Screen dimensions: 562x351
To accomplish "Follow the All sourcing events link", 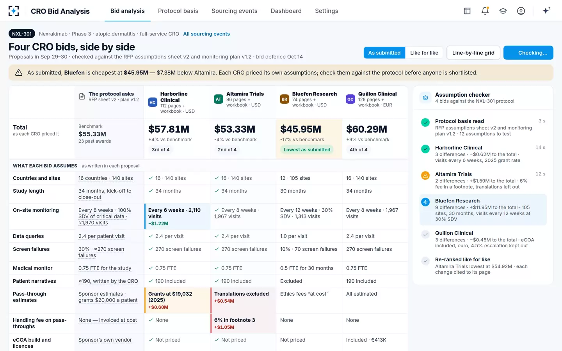I will point(206,34).
